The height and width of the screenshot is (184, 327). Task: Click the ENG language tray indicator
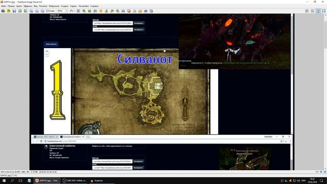(x=303, y=180)
